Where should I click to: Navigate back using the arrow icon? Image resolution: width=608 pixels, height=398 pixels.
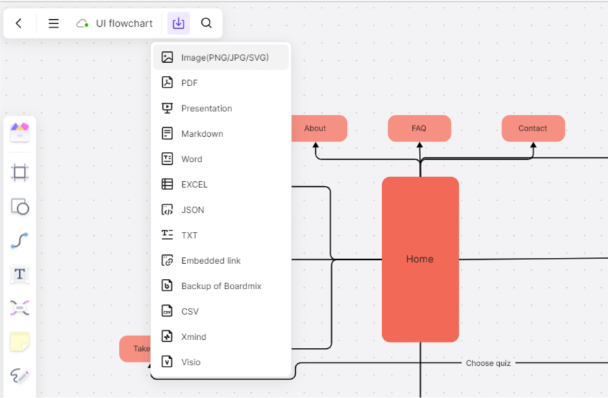19,23
